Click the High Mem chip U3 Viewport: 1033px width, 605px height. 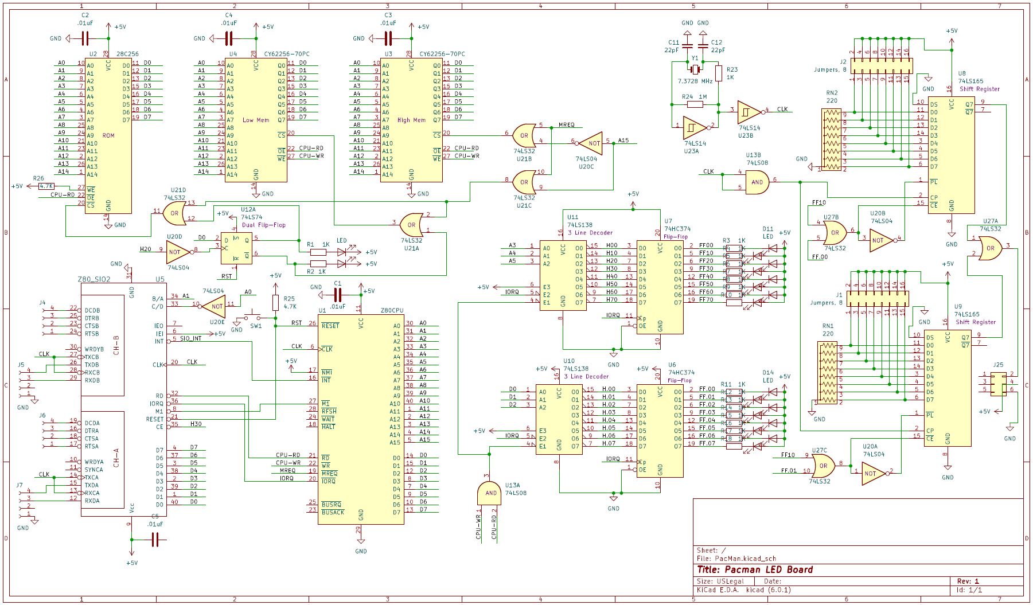[x=411, y=120]
